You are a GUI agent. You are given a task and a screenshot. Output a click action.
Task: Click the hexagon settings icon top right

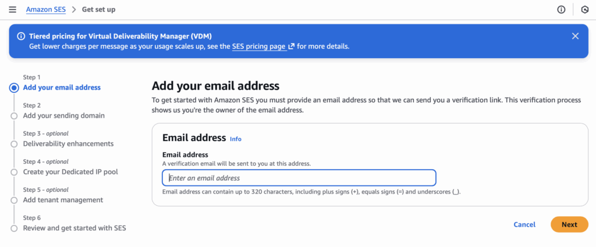click(x=584, y=9)
